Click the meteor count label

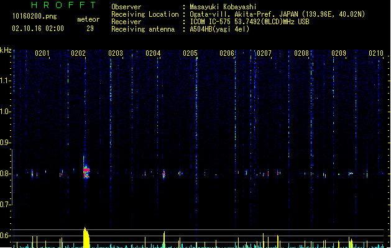pyautogui.click(x=88, y=19)
